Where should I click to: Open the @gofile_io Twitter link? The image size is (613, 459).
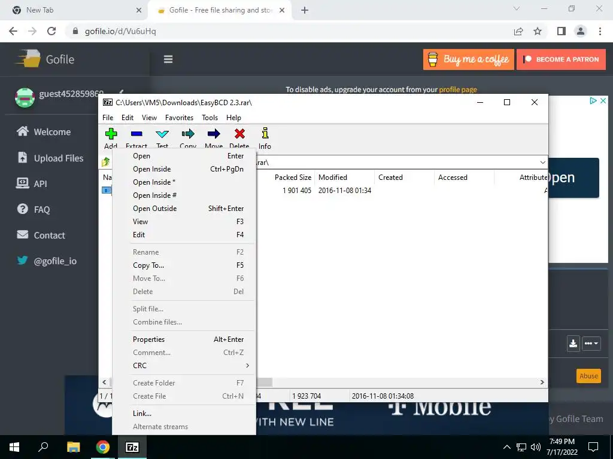pyautogui.click(x=47, y=261)
